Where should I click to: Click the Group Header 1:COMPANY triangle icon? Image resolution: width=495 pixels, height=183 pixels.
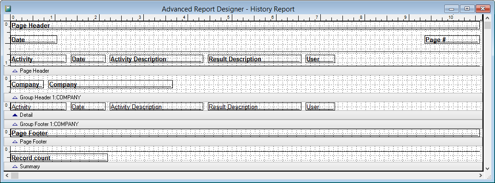[x=15, y=97]
